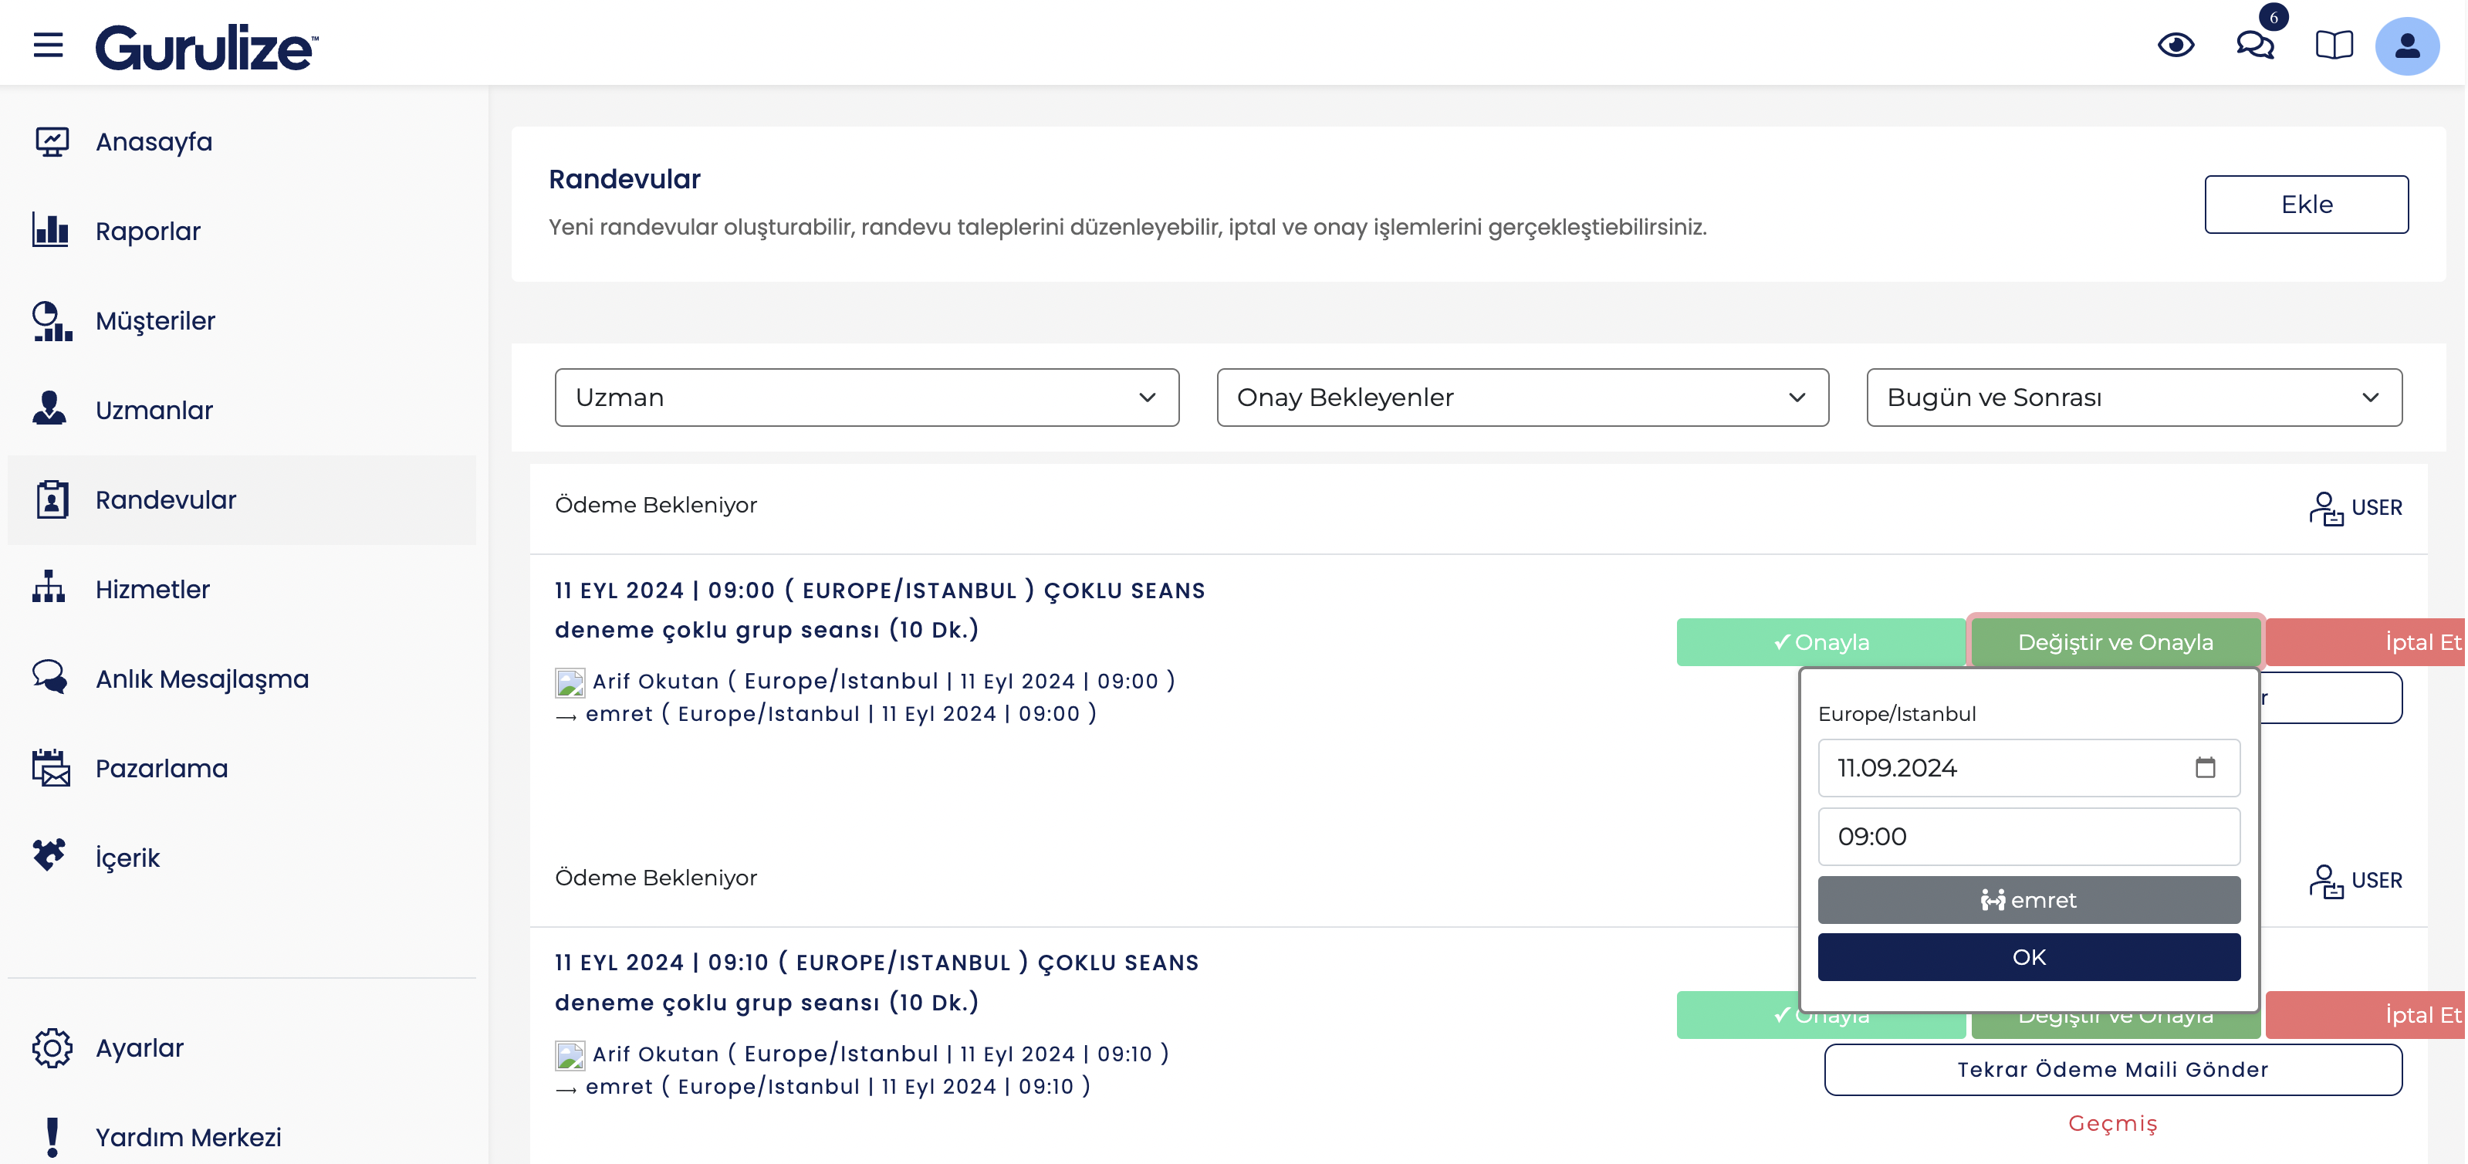
Task: Open the hamburger menu
Action: click(48, 45)
